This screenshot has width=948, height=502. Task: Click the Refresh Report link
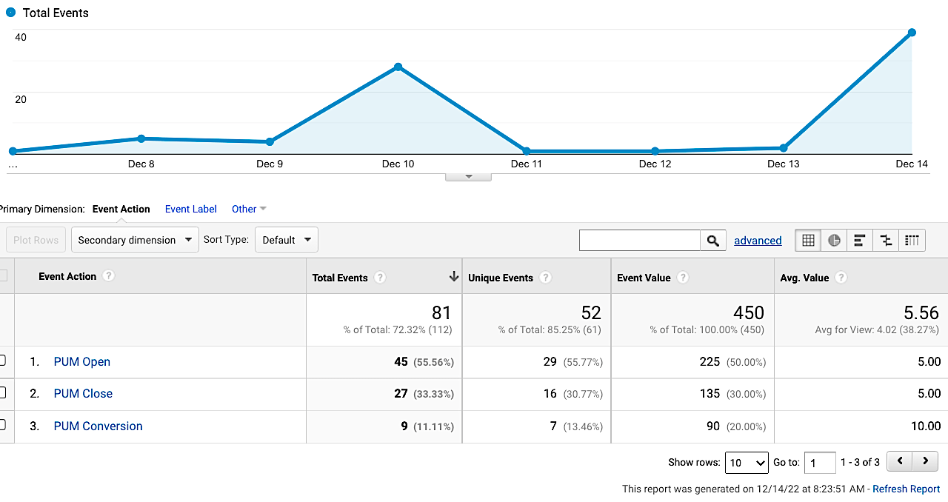click(906, 489)
